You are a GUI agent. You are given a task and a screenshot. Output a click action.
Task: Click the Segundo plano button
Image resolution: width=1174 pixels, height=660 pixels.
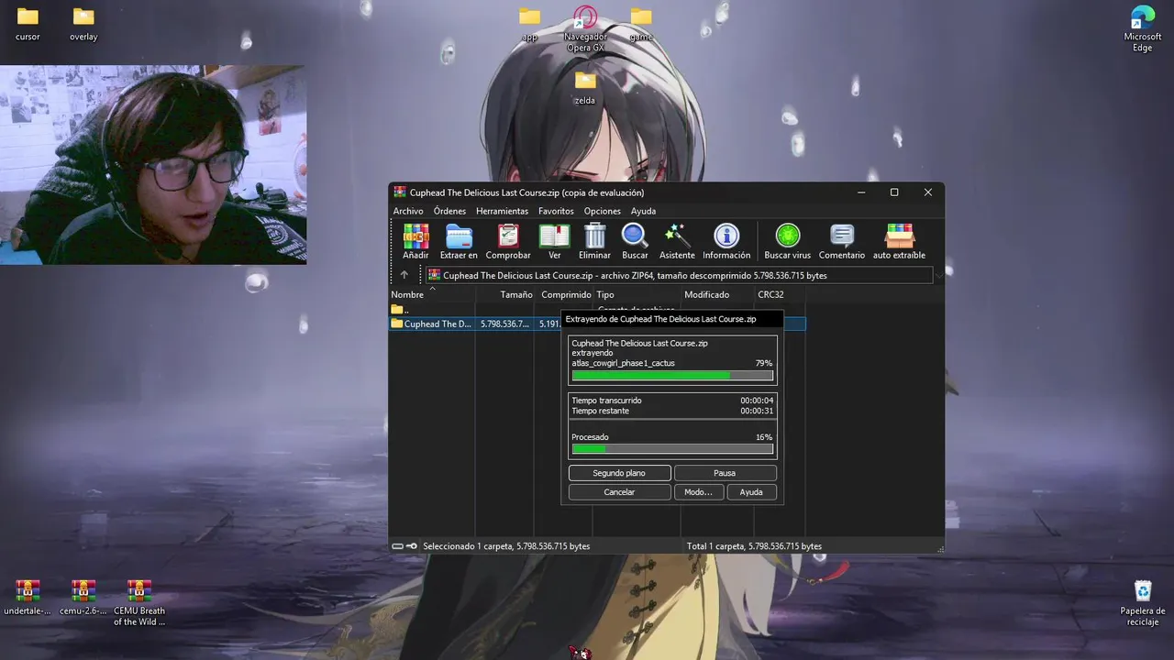pos(619,473)
